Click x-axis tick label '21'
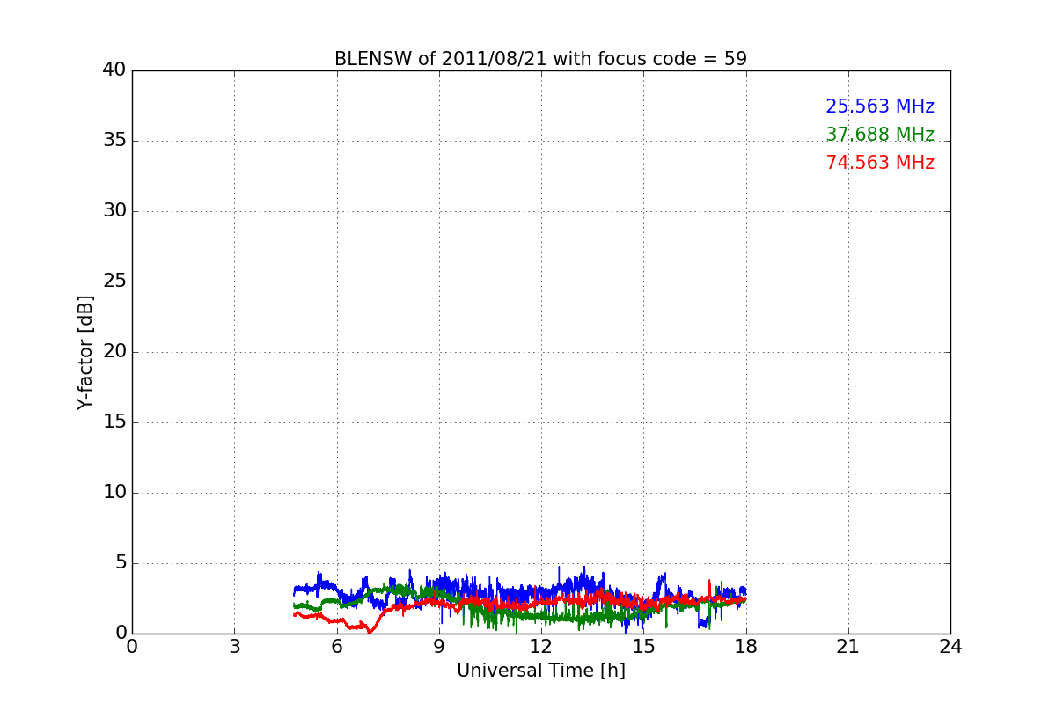The image size is (1056, 704). [848, 647]
